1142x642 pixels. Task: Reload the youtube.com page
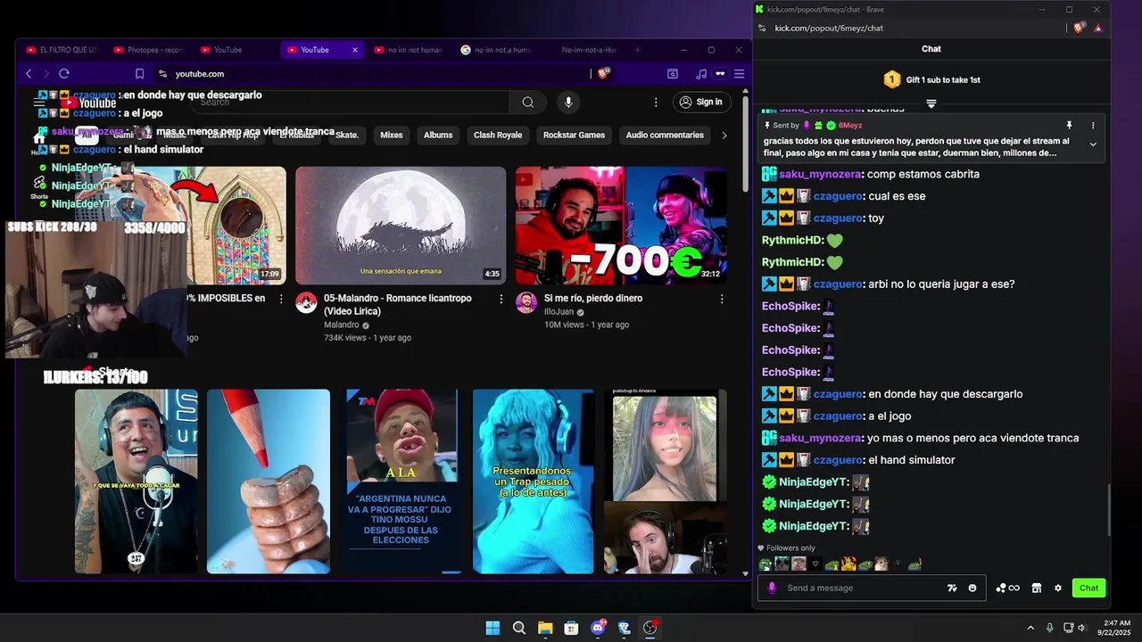(64, 74)
